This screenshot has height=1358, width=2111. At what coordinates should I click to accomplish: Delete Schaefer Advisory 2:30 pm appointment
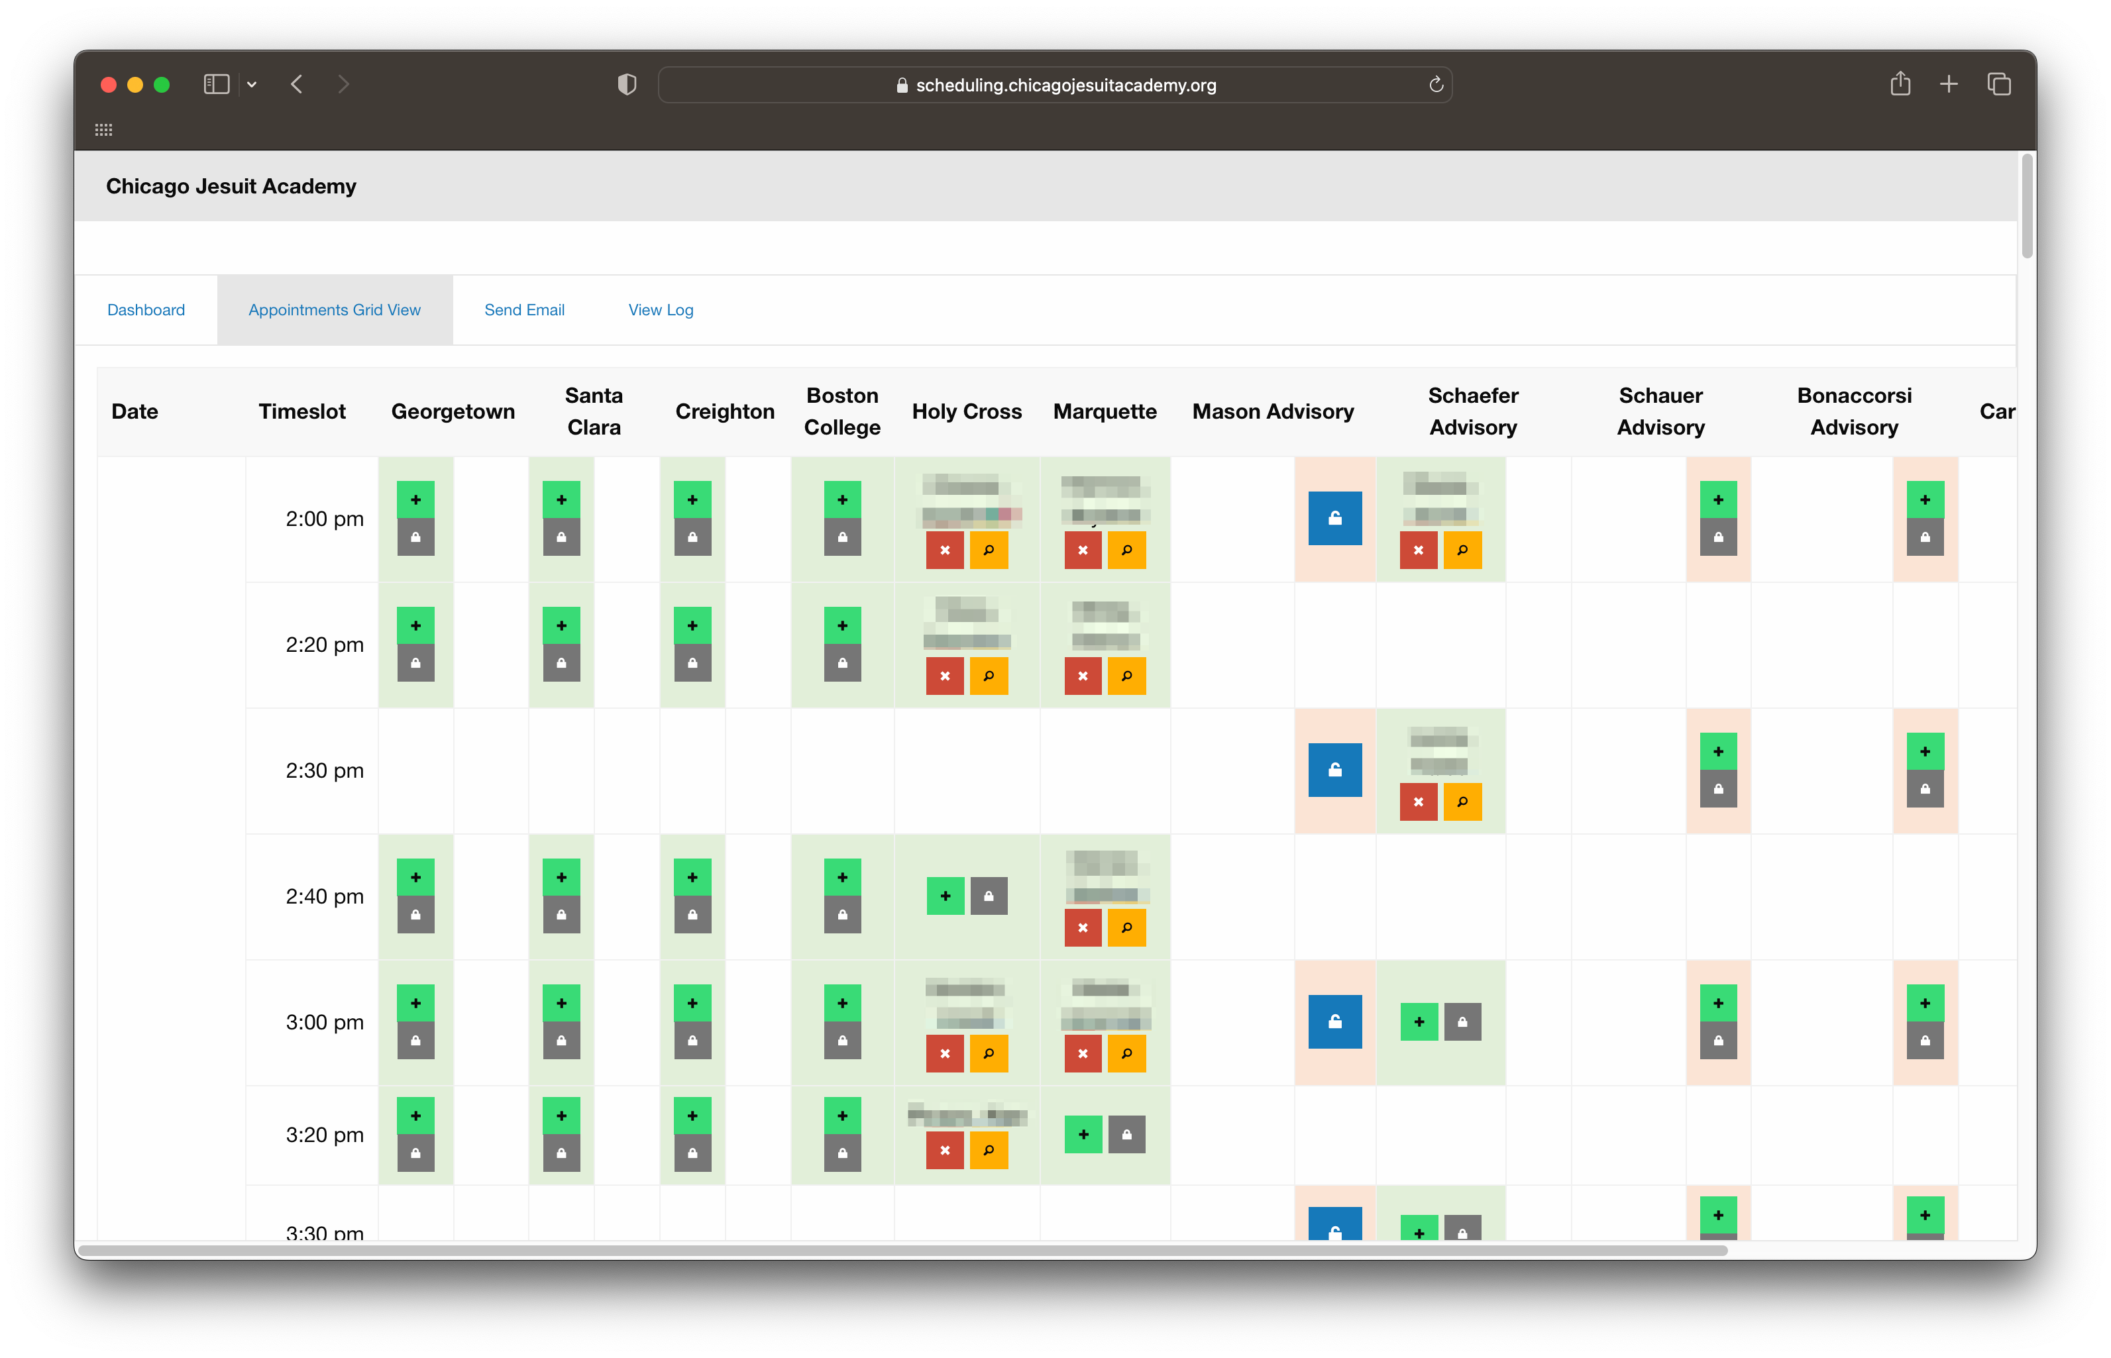(x=1418, y=802)
